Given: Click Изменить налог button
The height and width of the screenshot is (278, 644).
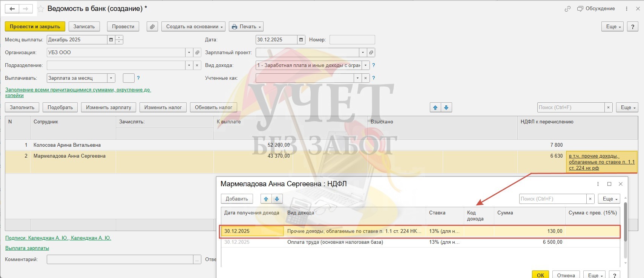Looking at the screenshot, I should coord(163,108).
